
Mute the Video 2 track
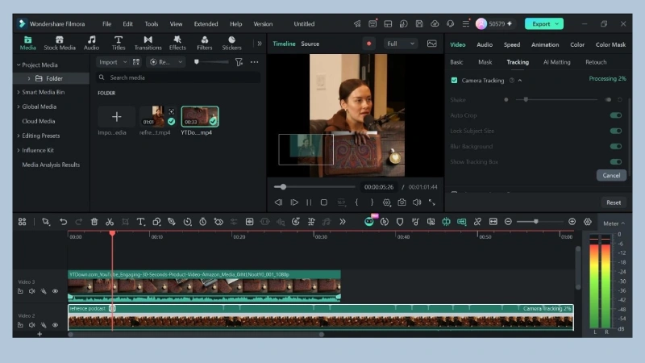(x=31, y=325)
